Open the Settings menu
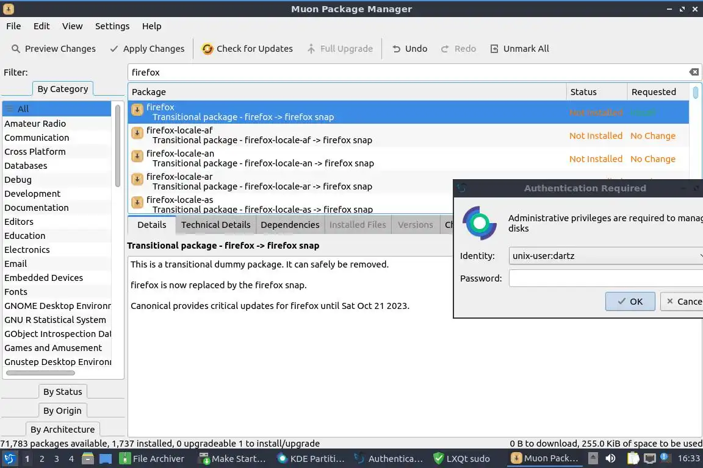The image size is (703, 468). click(112, 26)
